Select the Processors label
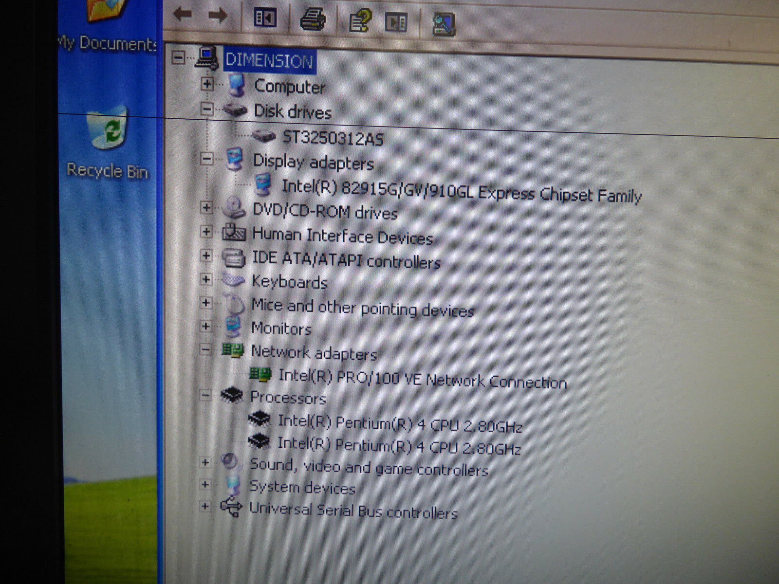779x584 pixels. (x=288, y=398)
